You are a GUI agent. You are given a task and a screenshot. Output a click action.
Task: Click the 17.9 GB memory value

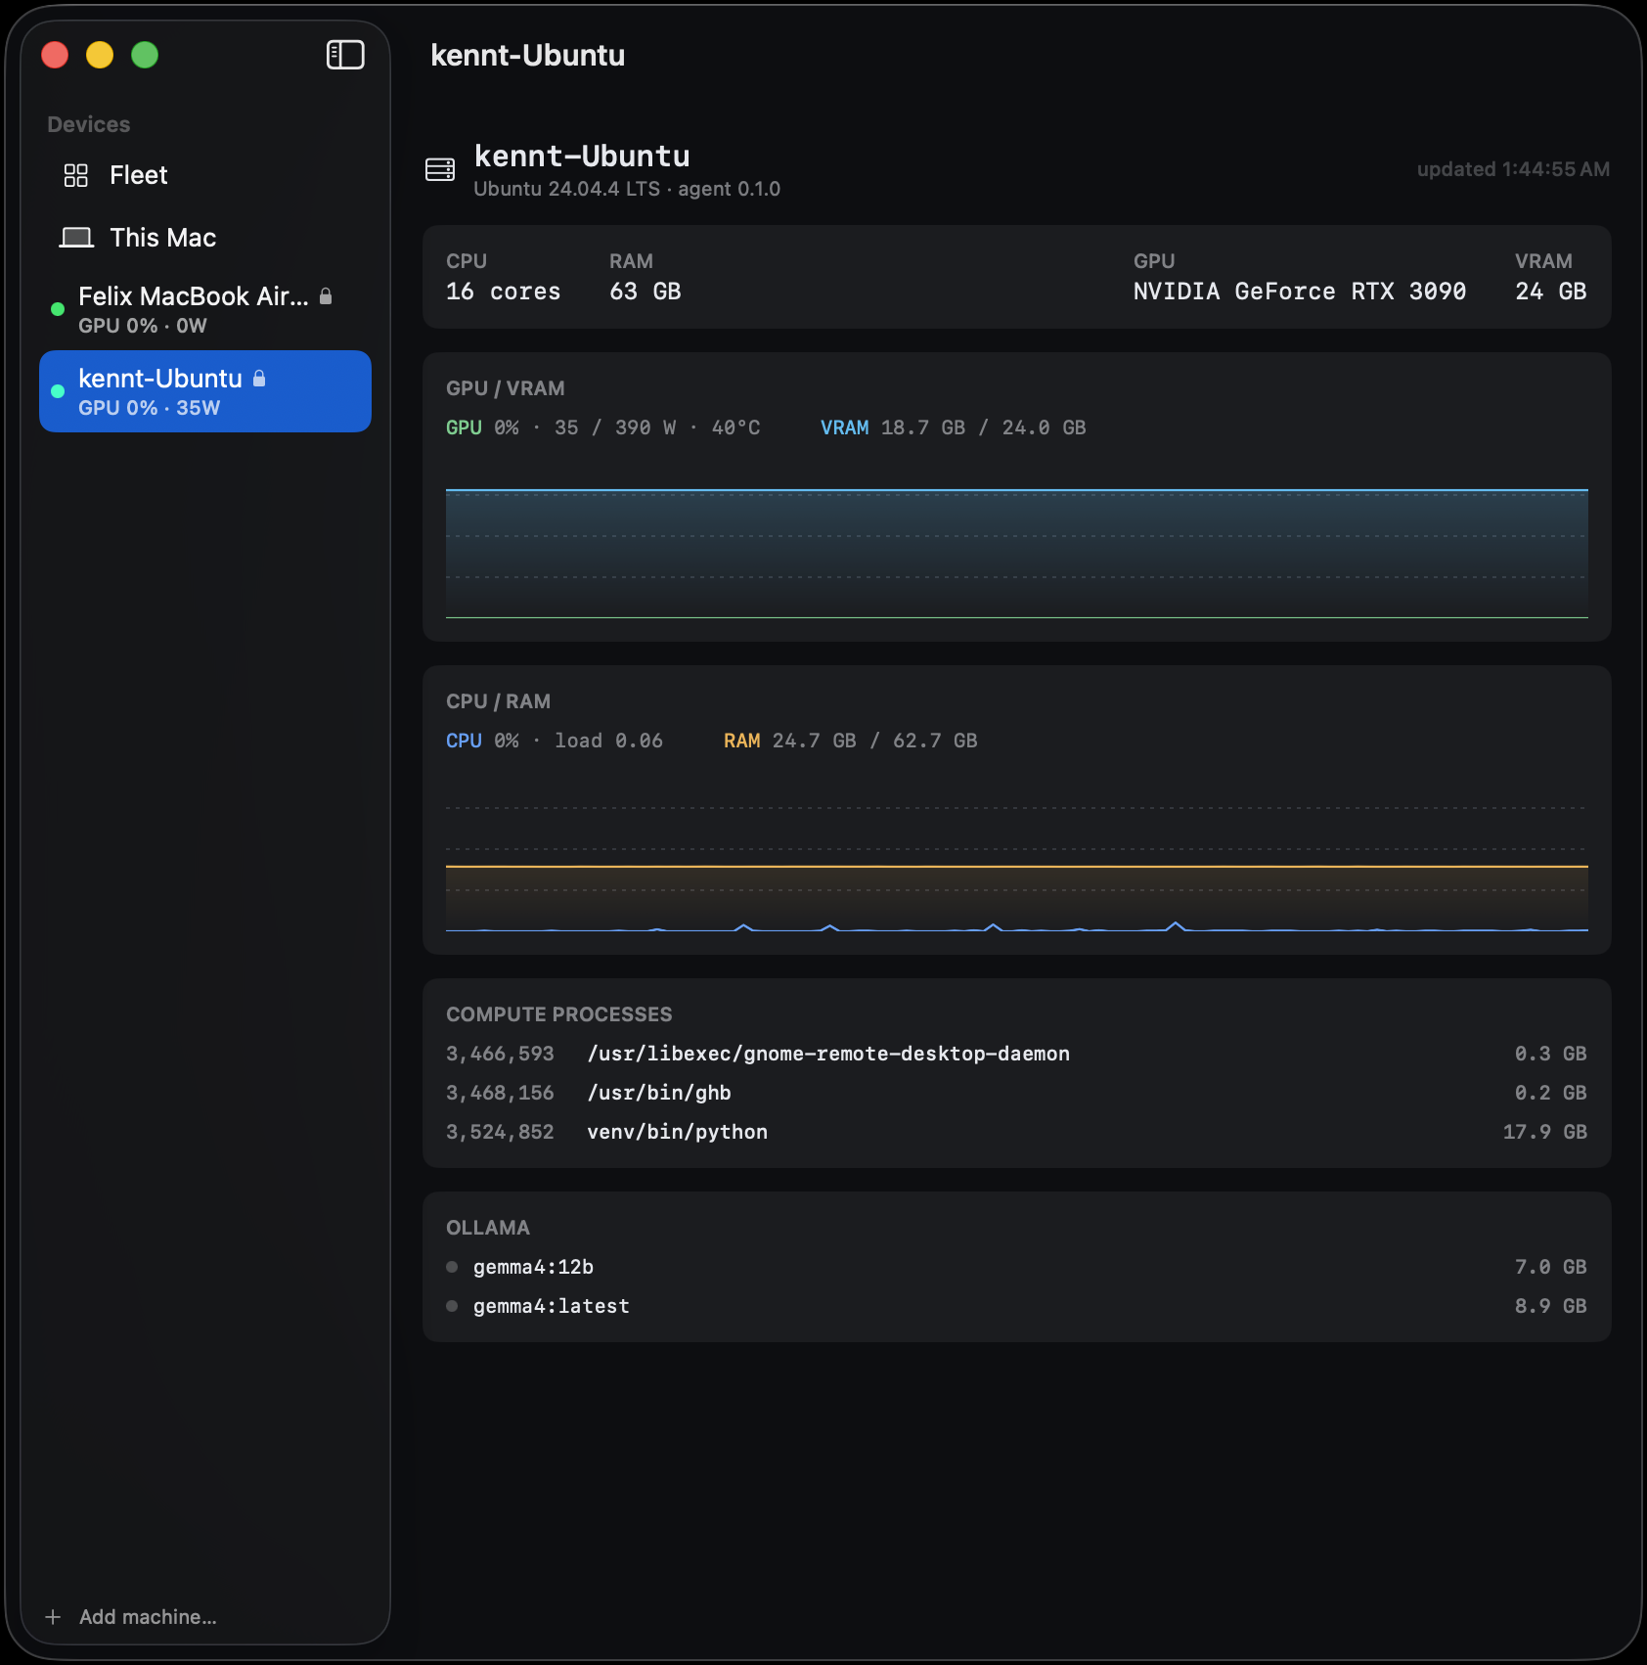[1545, 1132]
